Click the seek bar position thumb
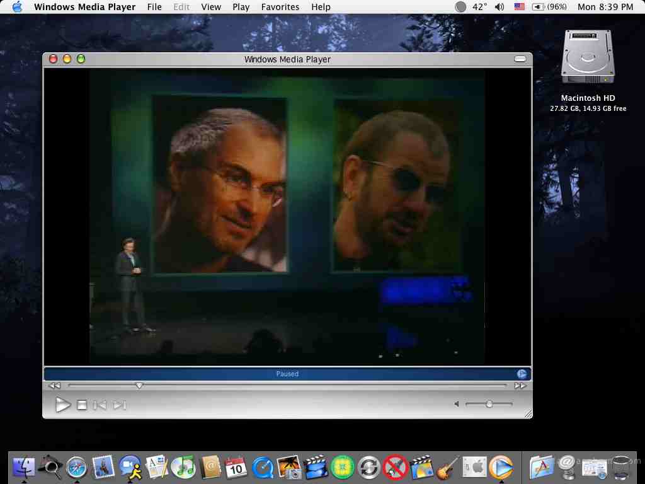This screenshot has height=484, width=645. (139, 386)
